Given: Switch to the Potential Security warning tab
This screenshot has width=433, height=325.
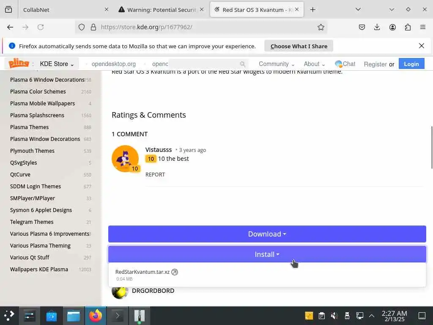Looking at the screenshot, I should [x=161, y=10].
